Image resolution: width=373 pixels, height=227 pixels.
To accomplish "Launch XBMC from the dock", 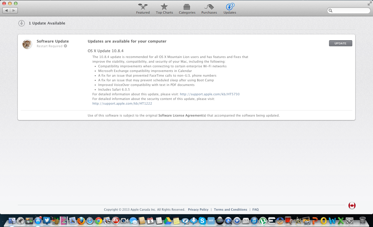I will click(x=220, y=221).
